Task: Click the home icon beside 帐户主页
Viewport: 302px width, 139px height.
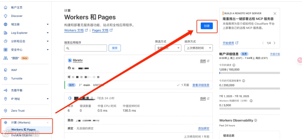Action: tap(6, 8)
